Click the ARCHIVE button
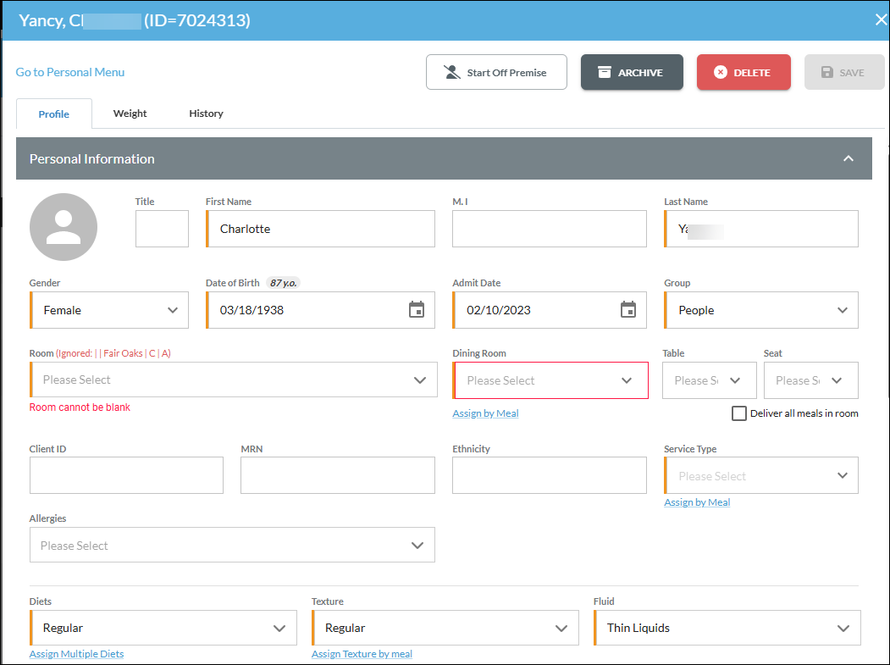Screen dimensions: 890x665 click(632, 72)
